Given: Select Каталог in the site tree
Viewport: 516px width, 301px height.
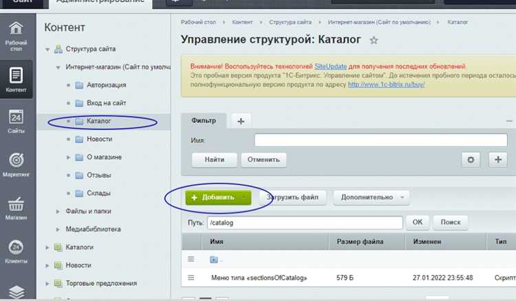Looking at the screenshot, I should click(x=98, y=121).
